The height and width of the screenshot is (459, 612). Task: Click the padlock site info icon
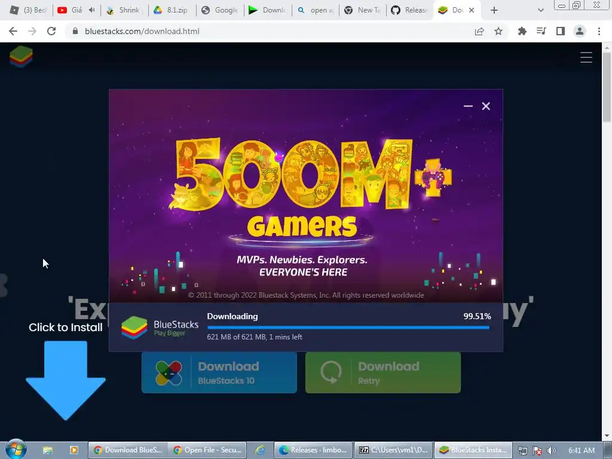[75, 31]
